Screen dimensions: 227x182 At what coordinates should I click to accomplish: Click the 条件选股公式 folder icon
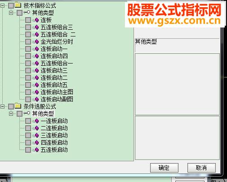pos(18,106)
